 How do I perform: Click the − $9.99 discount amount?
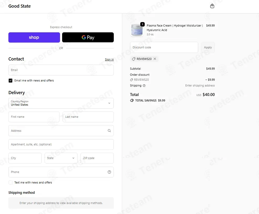[x=210, y=80]
